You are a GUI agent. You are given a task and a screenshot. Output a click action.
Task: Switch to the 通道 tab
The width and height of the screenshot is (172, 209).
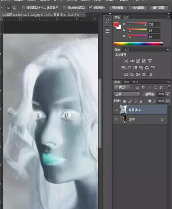[126, 82]
